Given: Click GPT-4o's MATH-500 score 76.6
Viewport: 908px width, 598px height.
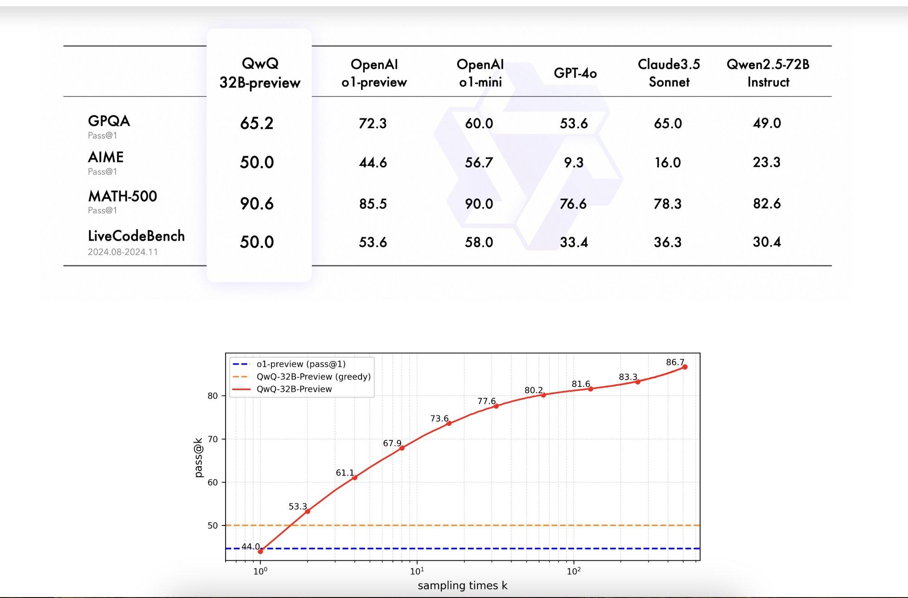Looking at the screenshot, I should 573,203.
